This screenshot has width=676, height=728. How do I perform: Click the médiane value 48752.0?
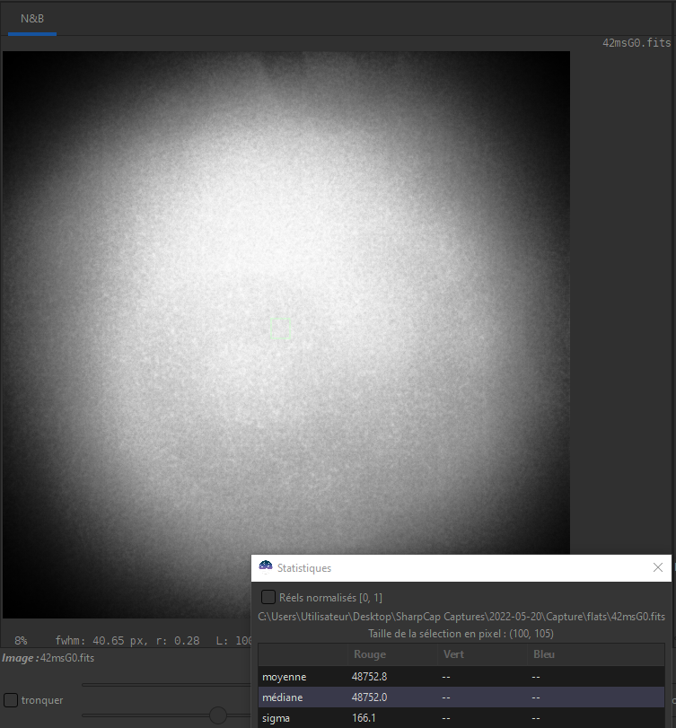click(369, 697)
